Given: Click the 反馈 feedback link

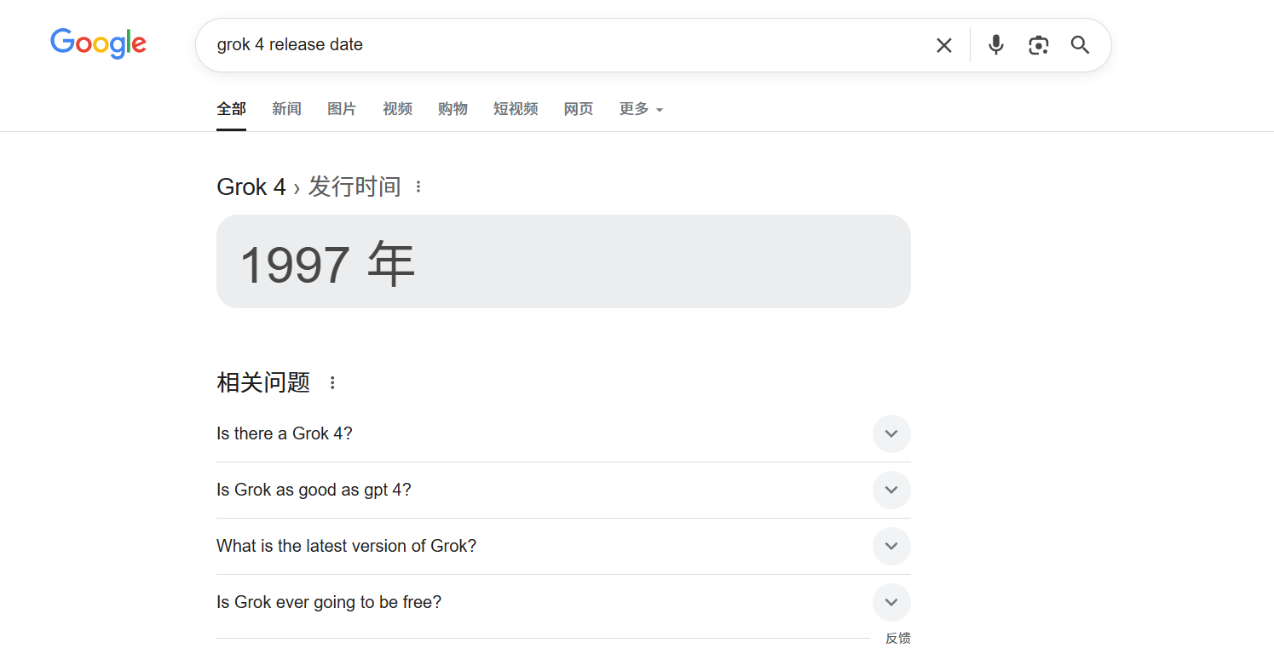Looking at the screenshot, I should pos(898,639).
